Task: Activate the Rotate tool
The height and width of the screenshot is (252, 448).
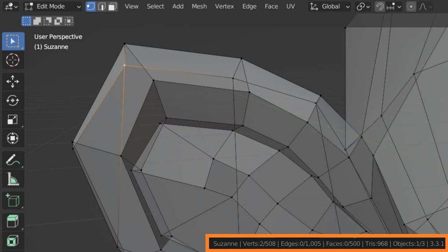Action: click(x=13, y=100)
